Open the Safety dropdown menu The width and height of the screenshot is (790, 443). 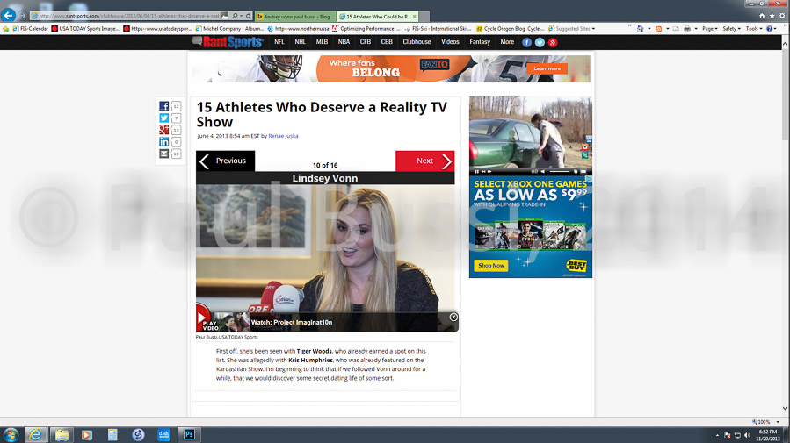[731, 29]
